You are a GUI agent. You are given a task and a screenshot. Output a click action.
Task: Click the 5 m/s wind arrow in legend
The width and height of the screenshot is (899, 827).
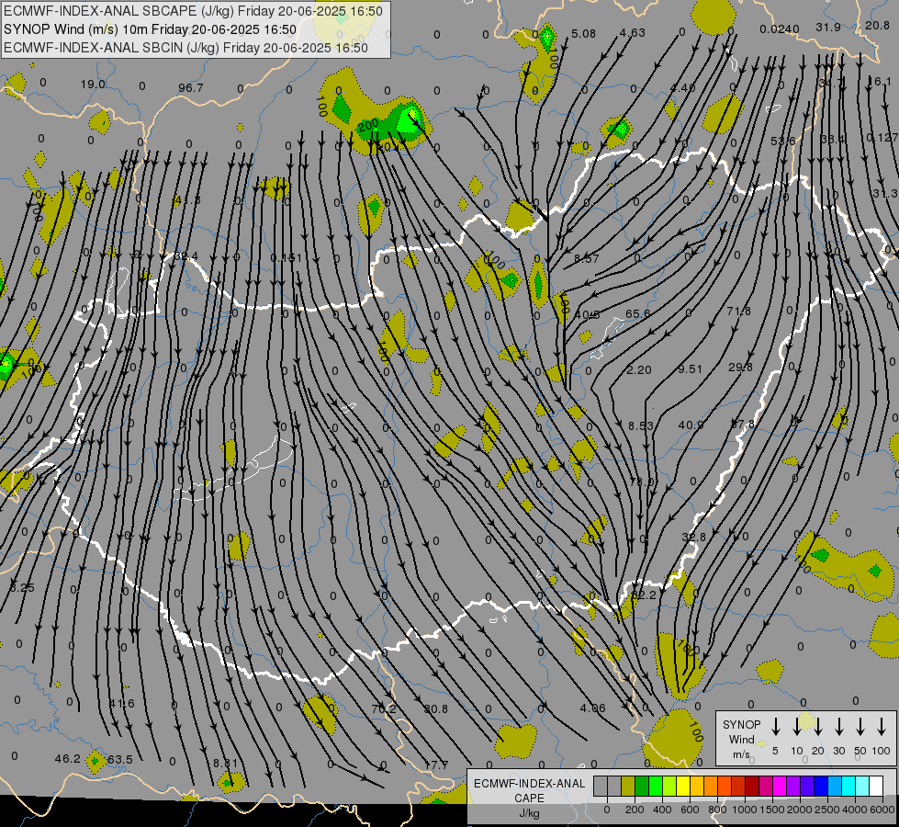(x=775, y=727)
